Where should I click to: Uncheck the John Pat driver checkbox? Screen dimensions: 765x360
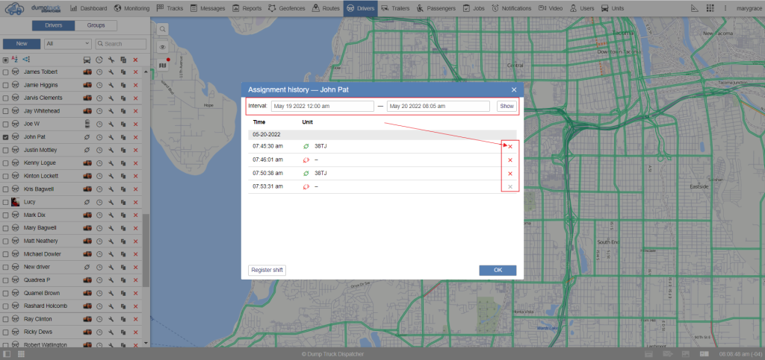(6, 137)
